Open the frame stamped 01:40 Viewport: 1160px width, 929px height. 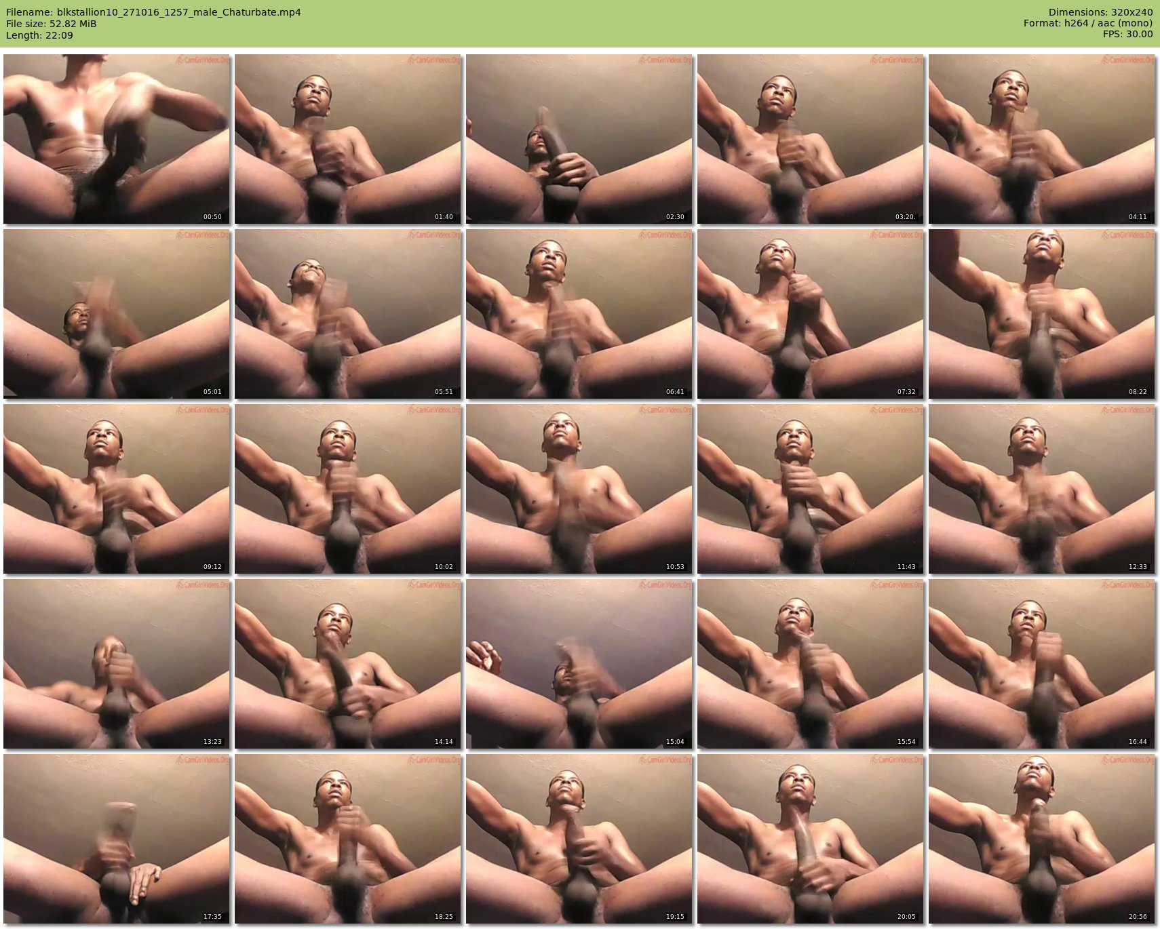tap(348, 139)
